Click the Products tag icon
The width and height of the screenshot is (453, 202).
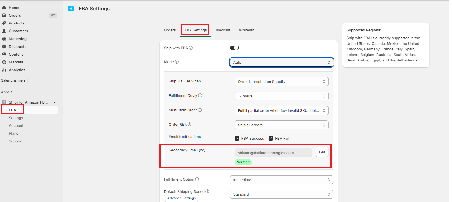4,23
